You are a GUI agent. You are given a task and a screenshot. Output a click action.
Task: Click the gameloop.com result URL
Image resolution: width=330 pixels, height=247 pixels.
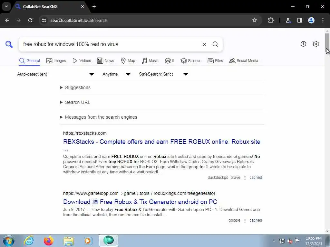click(139, 193)
